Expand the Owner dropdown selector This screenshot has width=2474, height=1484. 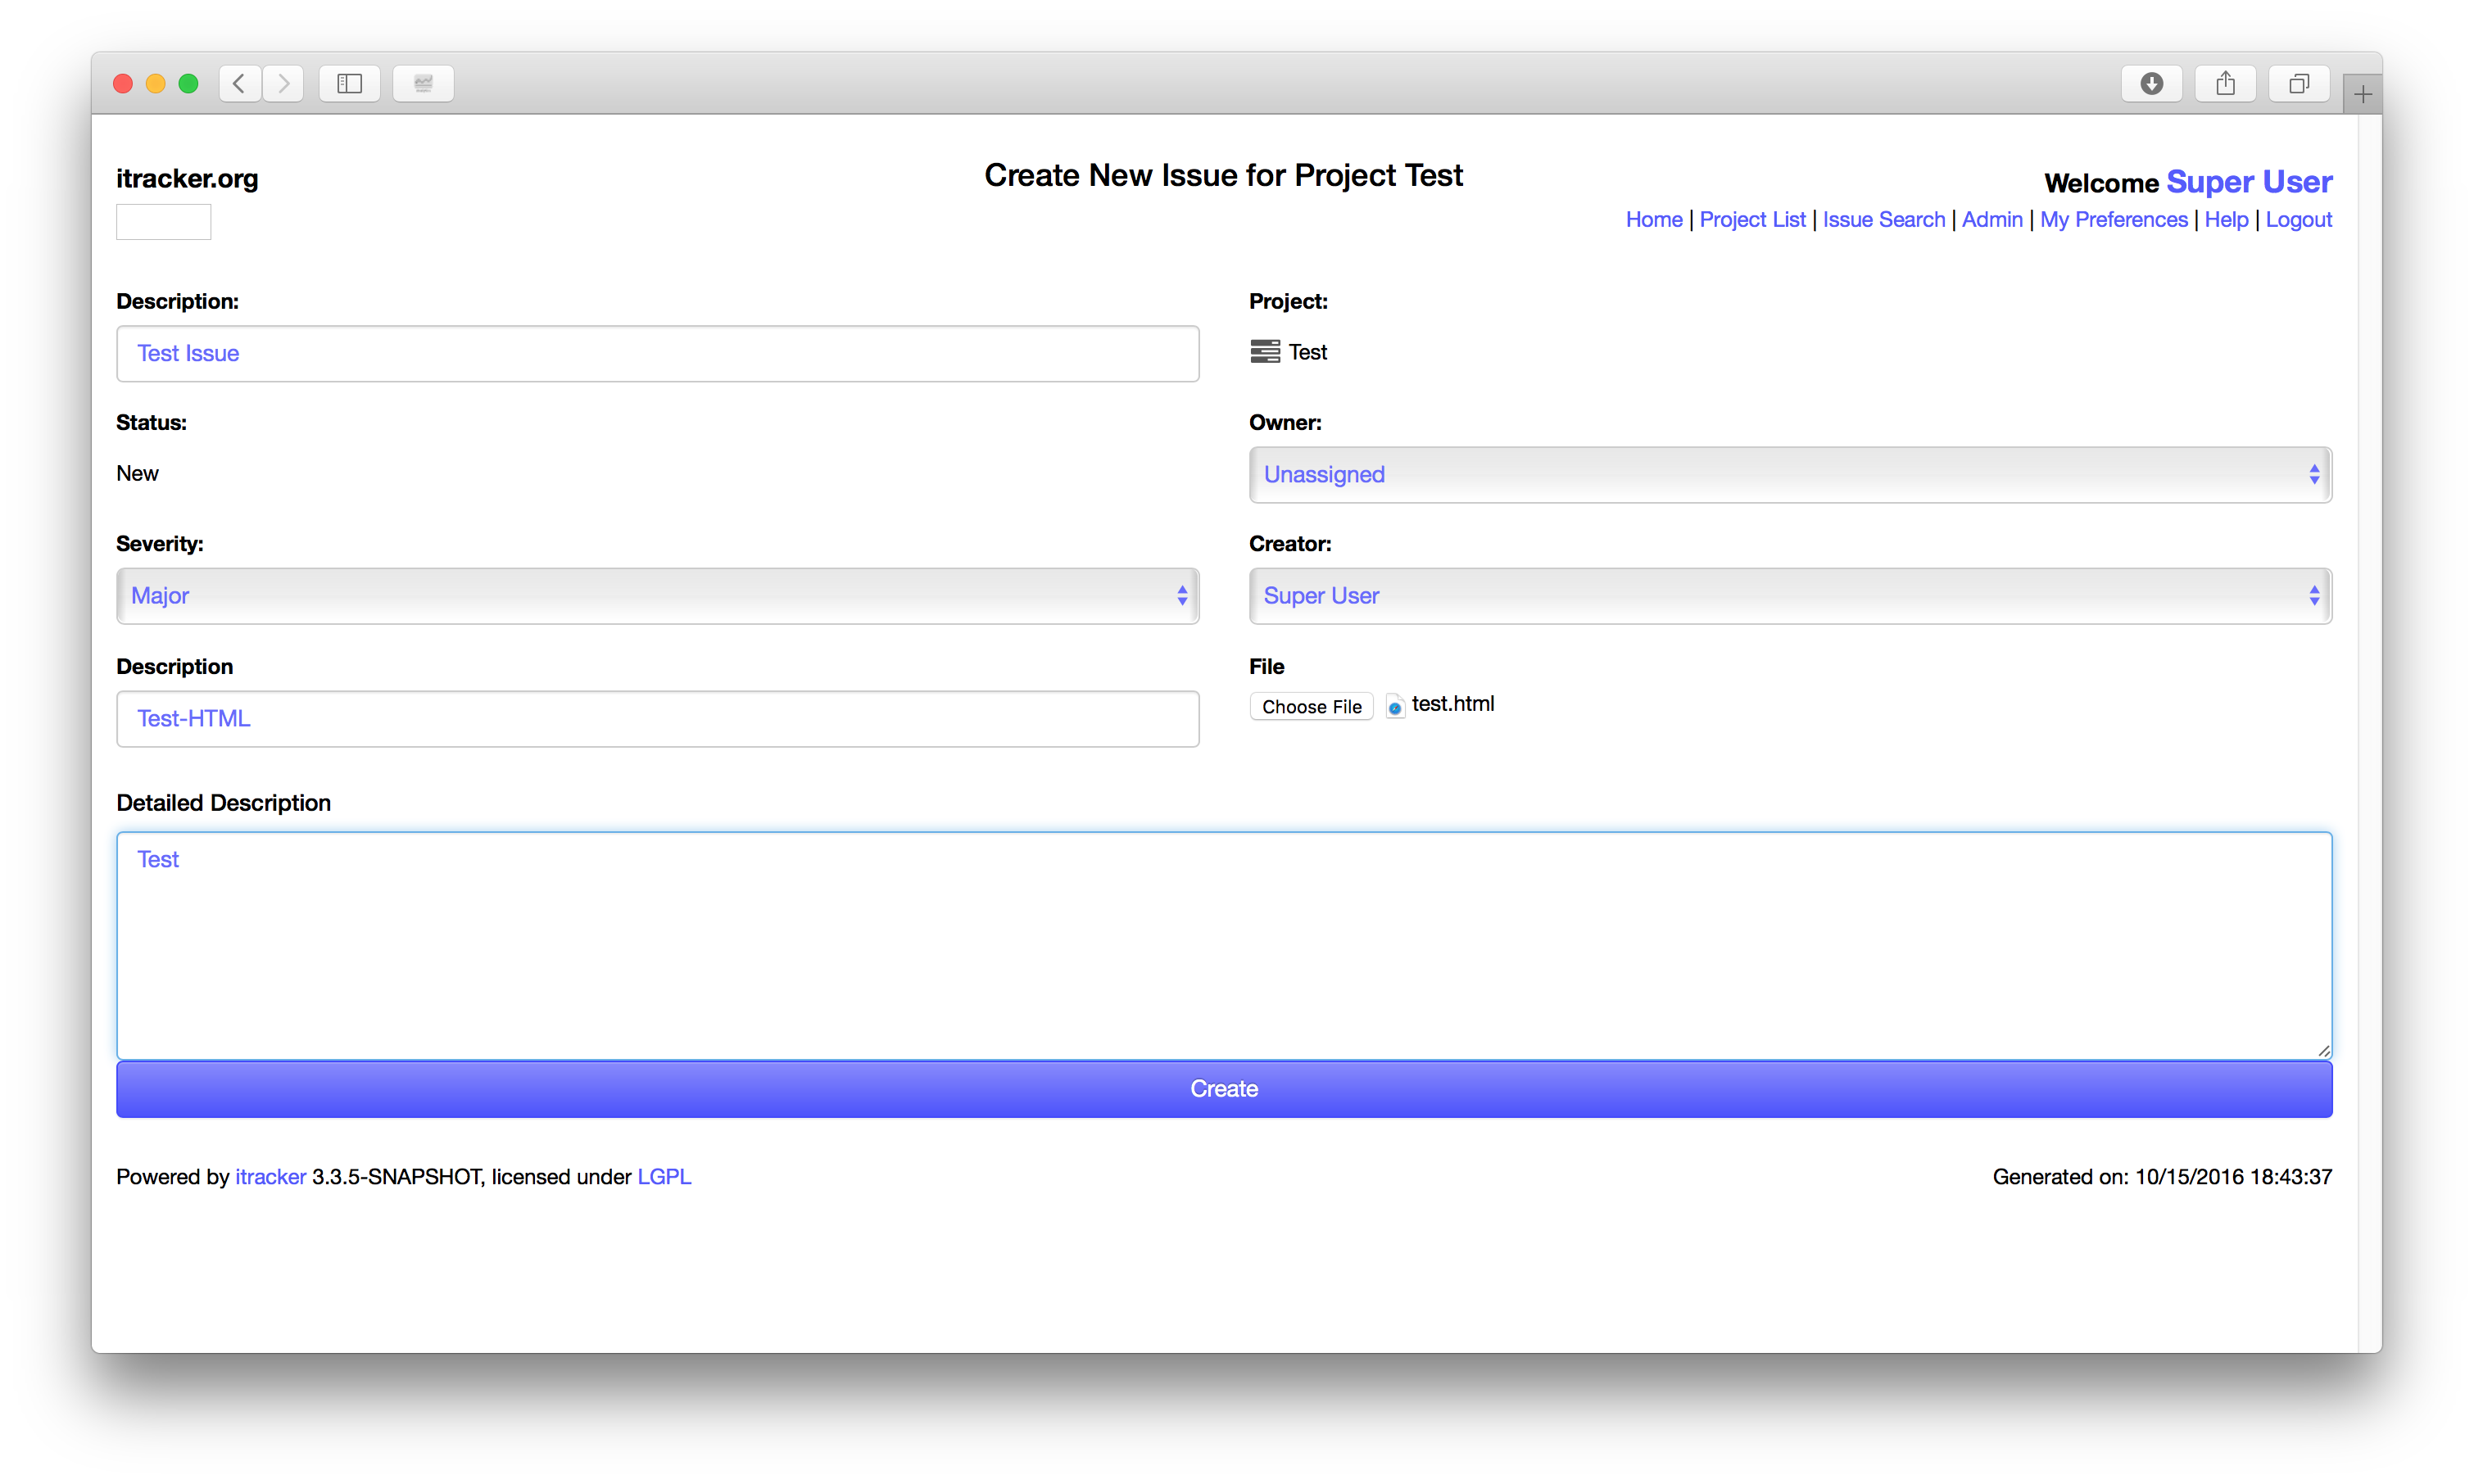point(1790,473)
